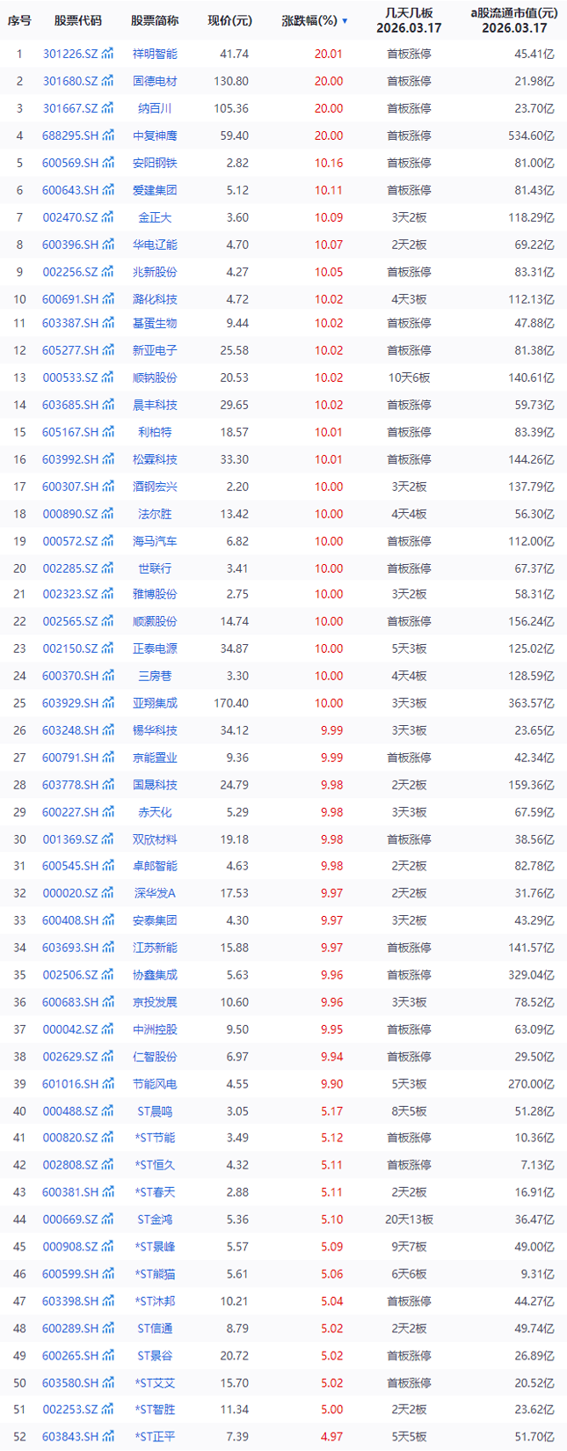Viewport: 567px width, 1451px height.
Task: Click trend icon for 600396.SH
Action: coord(107,245)
